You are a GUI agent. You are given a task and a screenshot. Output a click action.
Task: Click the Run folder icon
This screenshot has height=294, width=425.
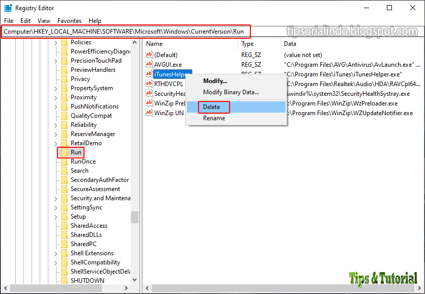point(64,152)
